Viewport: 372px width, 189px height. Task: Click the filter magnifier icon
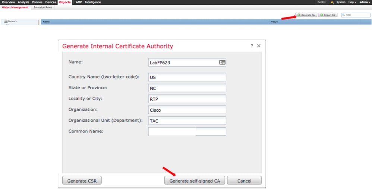(343, 15)
